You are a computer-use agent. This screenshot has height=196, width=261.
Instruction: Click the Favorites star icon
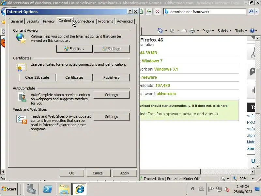click(x=4, y=22)
